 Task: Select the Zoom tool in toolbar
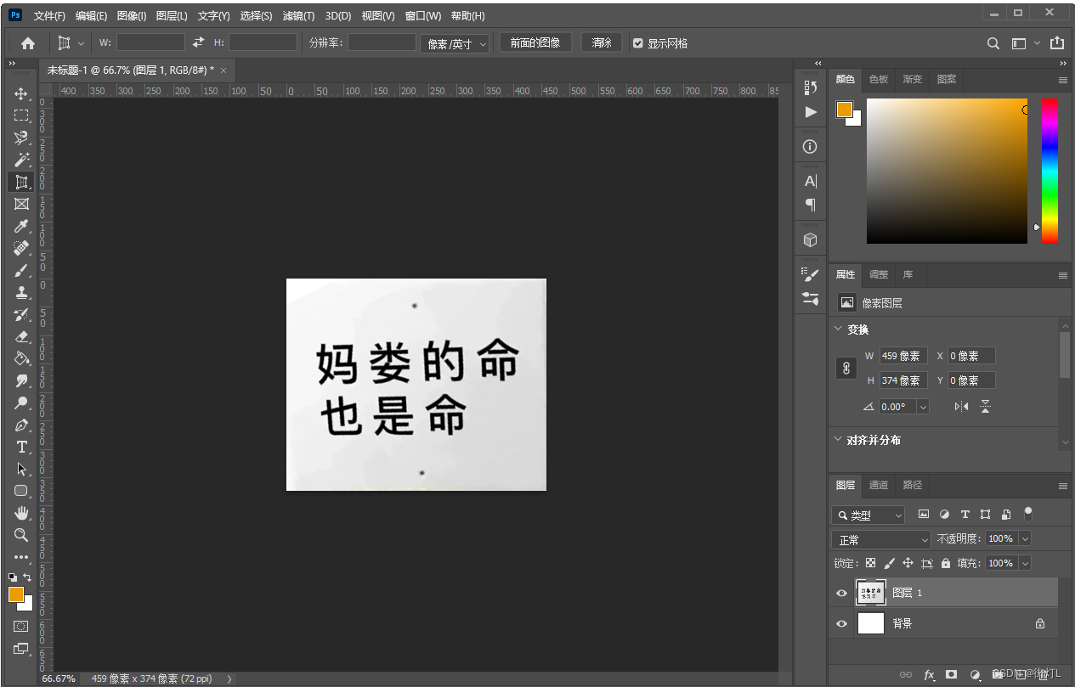point(21,535)
